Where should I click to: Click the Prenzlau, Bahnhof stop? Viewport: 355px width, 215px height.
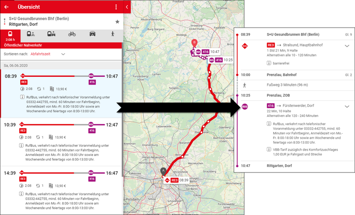tap(282, 75)
